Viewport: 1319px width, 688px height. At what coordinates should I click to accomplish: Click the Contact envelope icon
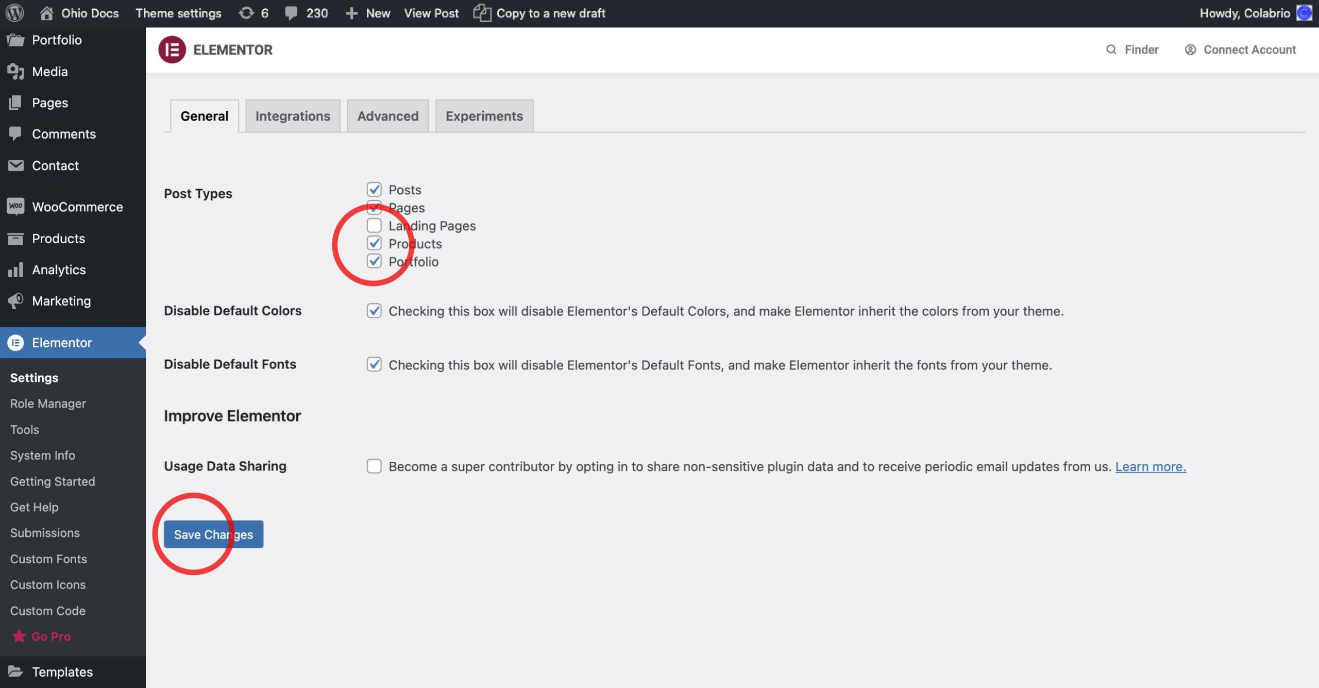[16, 165]
